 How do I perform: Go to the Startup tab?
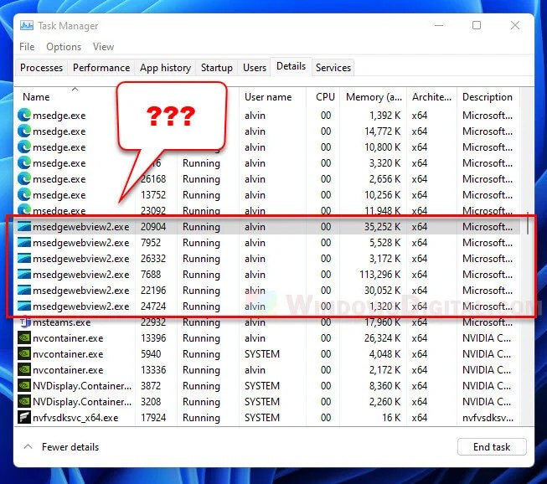(x=217, y=68)
